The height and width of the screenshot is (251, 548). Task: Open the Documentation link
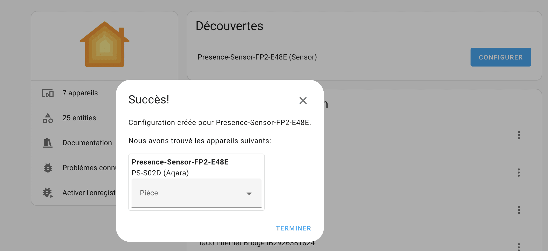pos(87,143)
